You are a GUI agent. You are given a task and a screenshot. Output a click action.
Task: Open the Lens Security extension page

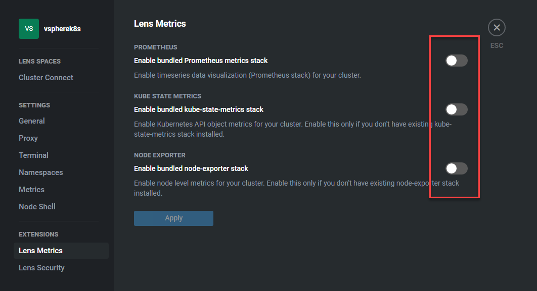(42, 268)
